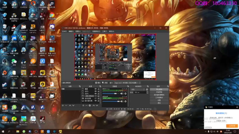Open the 场景集合(S) menu in OBS

pos(96,31)
